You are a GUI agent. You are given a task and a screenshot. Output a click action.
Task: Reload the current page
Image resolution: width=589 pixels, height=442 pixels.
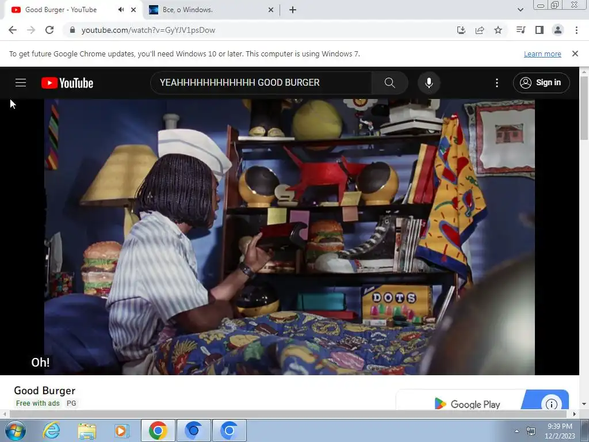point(49,30)
